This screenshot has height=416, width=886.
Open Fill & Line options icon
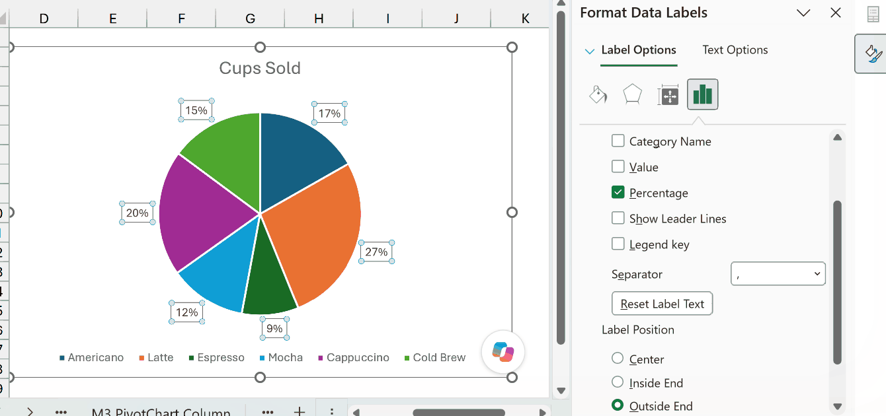(x=598, y=95)
